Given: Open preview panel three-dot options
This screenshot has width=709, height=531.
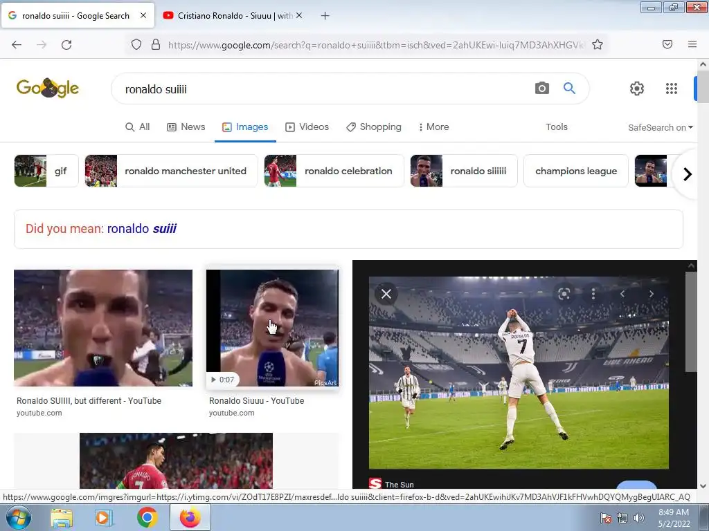Looking at the screenshot, I should pos(593,294).
